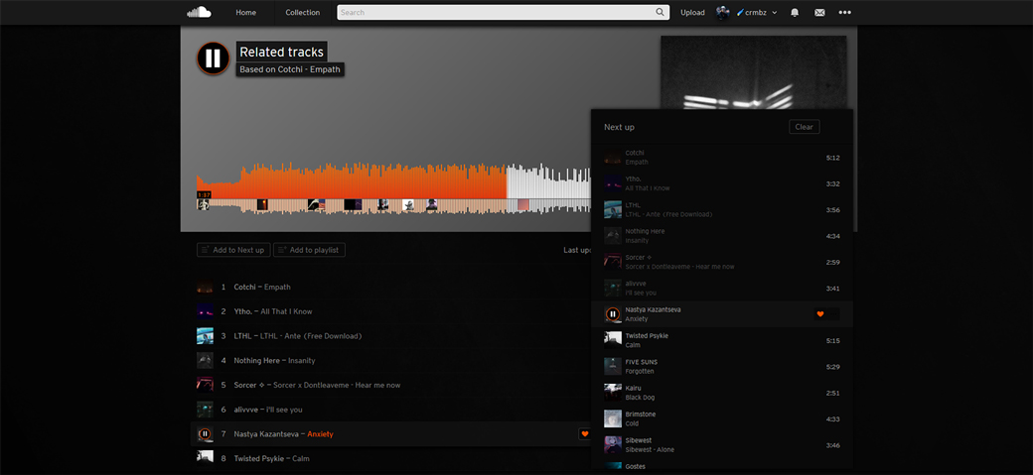Play Sibewest Alone in queue
1033x475 pixels.
pyautogui.click(x=722, y=444)
